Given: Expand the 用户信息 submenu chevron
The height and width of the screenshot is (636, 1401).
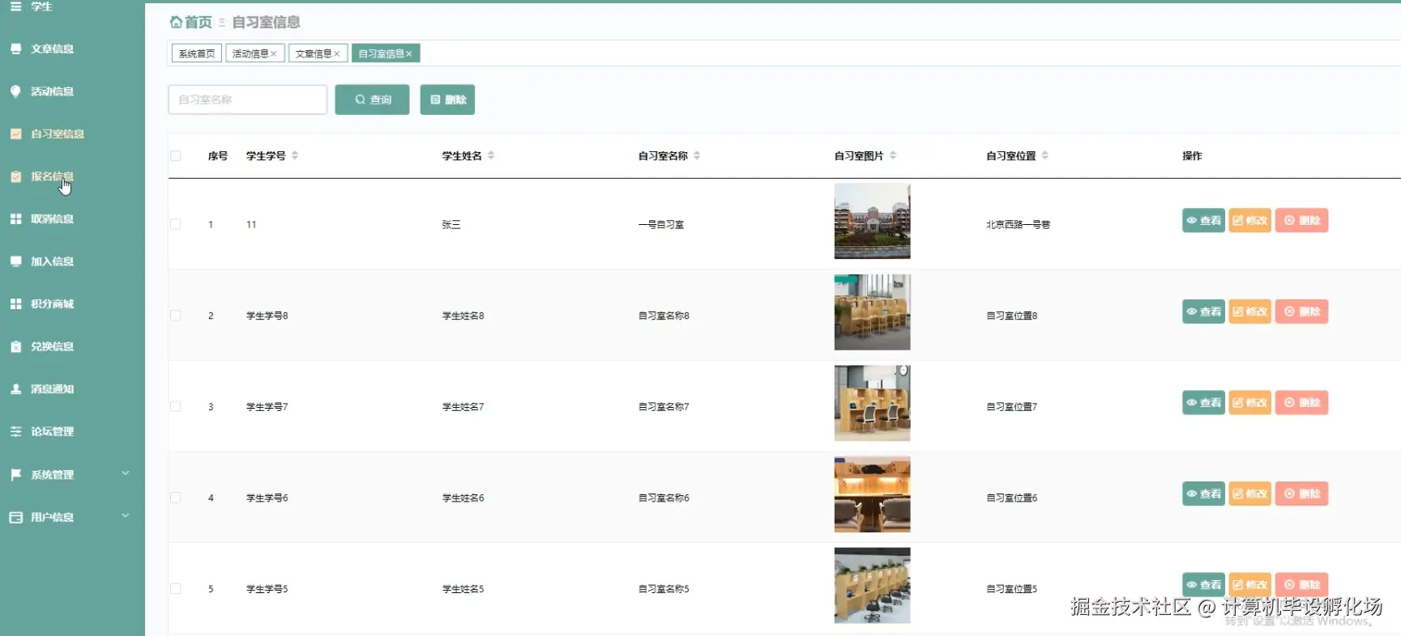Looking at the screenshot, I should point(126,515).
